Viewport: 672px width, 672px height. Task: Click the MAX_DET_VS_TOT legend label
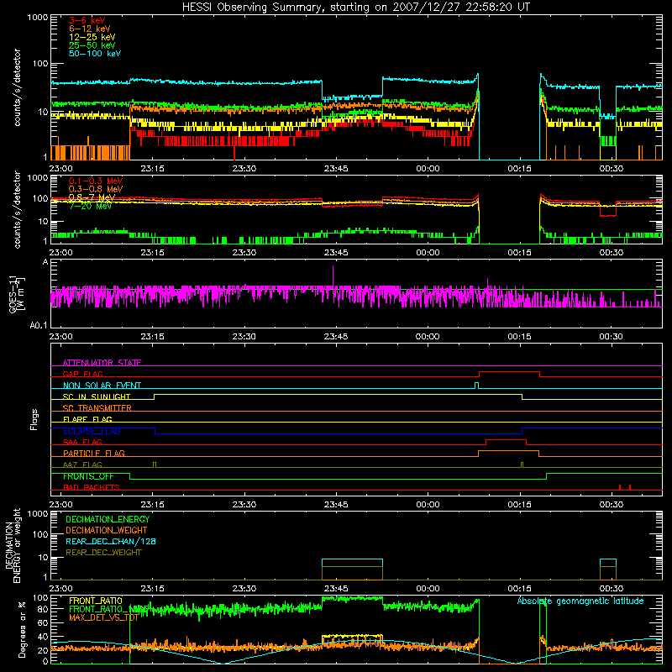tap(103, 617)
